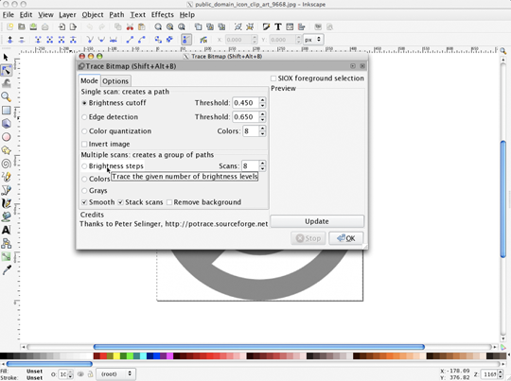The image size is (511, 381).
Task: Select the Calligraphy tool
Action: tap(7, 203)
